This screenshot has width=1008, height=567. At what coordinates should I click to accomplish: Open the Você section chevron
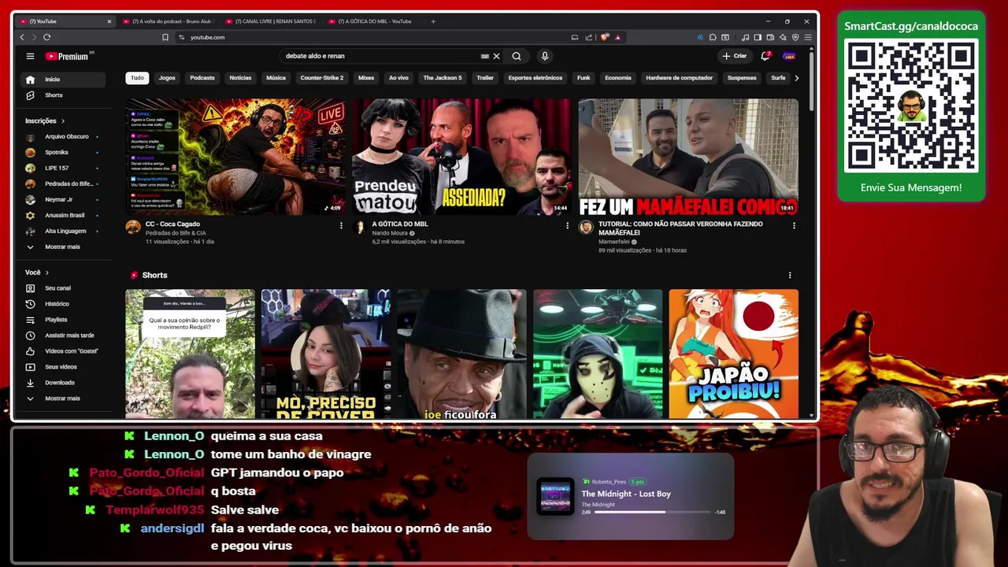[46, 272]
